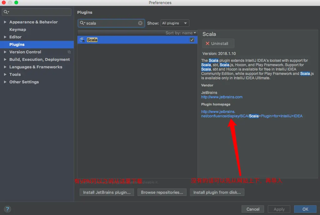Click the copy icon beside Version Control
Screen dimensions: 320x215
[69, 52]
